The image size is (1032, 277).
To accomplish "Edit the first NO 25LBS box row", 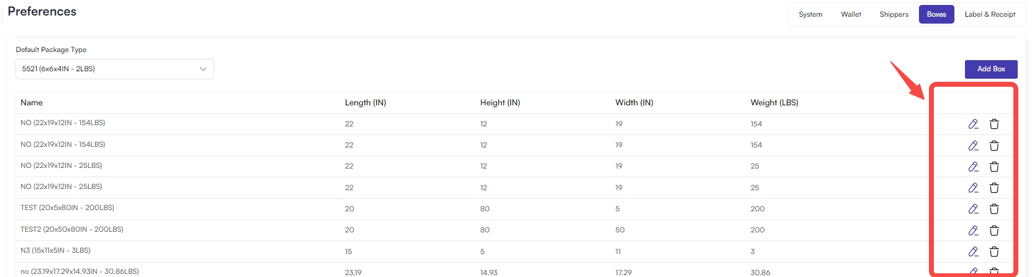I will point(973,166).
